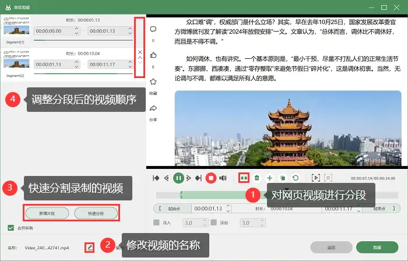Viewport: 408px width, 261px height.
Task: Toggle the 合并所有 checkbox
Action: [10, 228]
